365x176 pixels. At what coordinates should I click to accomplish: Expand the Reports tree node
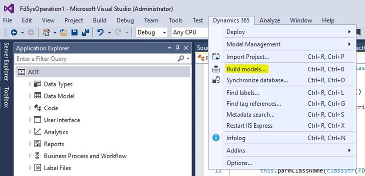pos(30,144)
